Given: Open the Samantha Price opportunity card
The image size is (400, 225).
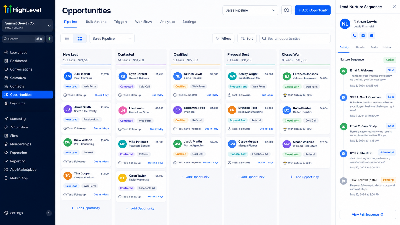Looking at the screenshot, I should coord(196,118).
